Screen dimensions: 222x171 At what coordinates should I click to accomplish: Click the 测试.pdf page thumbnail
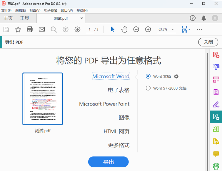tap(43, 99)
